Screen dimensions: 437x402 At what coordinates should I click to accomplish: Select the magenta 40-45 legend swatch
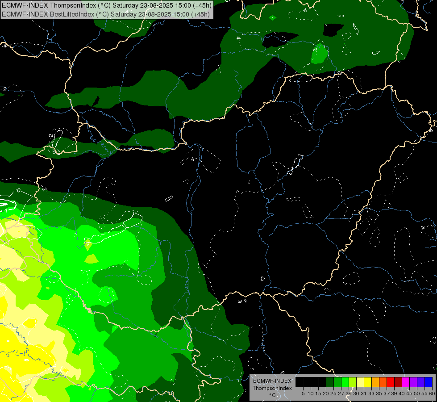406,382
